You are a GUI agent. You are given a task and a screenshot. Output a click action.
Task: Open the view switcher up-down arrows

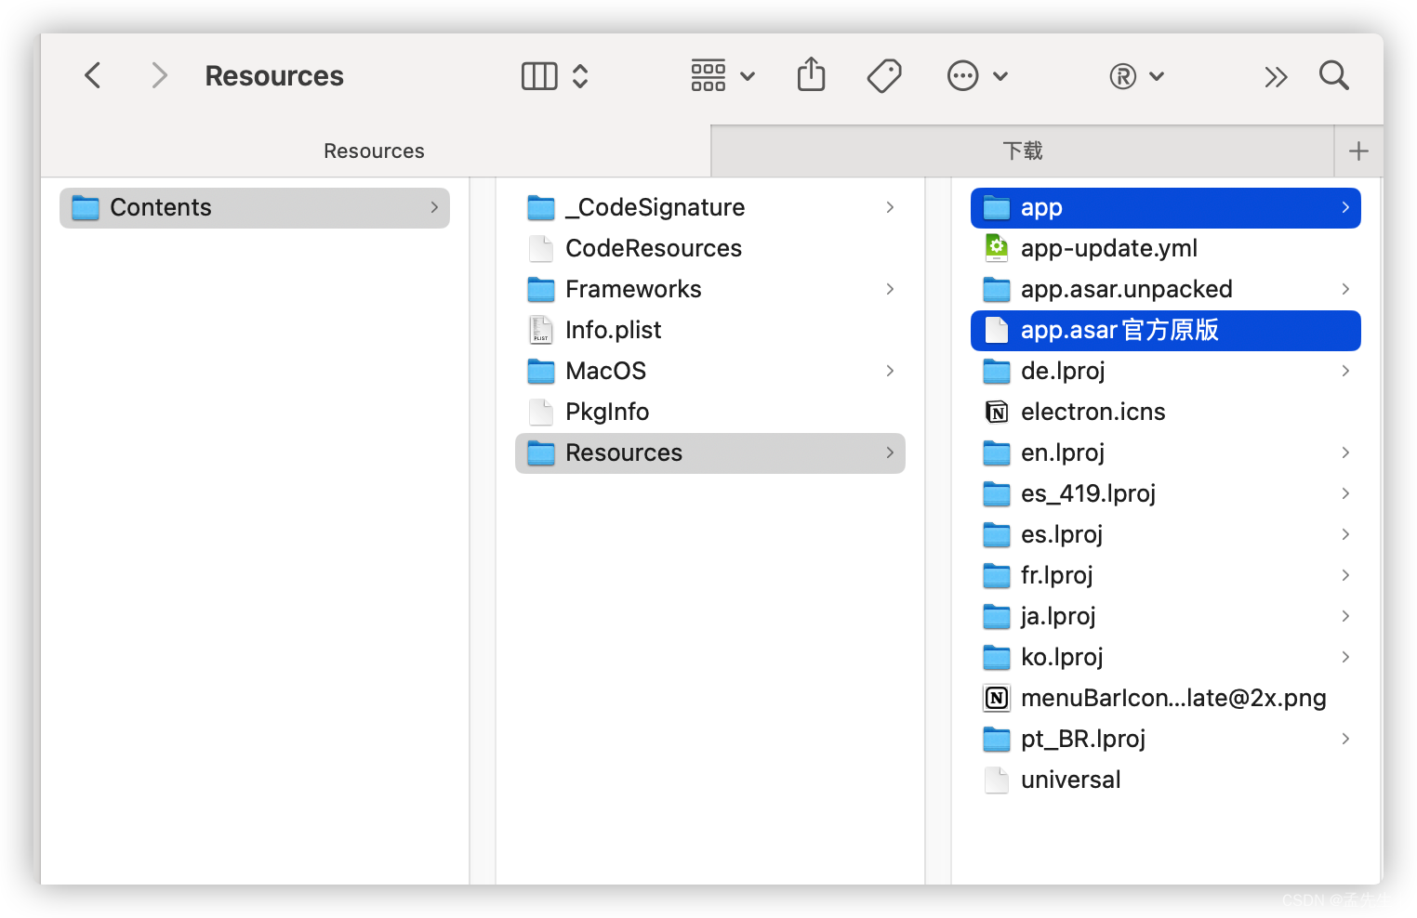coord(580,76)
